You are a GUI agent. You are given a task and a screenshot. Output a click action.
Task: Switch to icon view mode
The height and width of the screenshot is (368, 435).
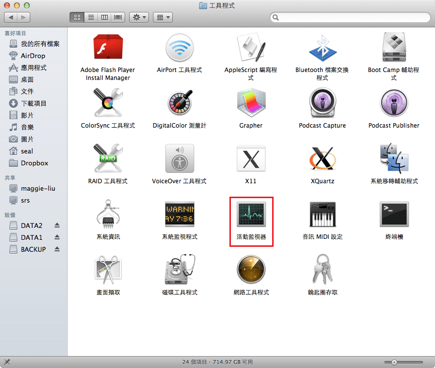tap(77, 17)
